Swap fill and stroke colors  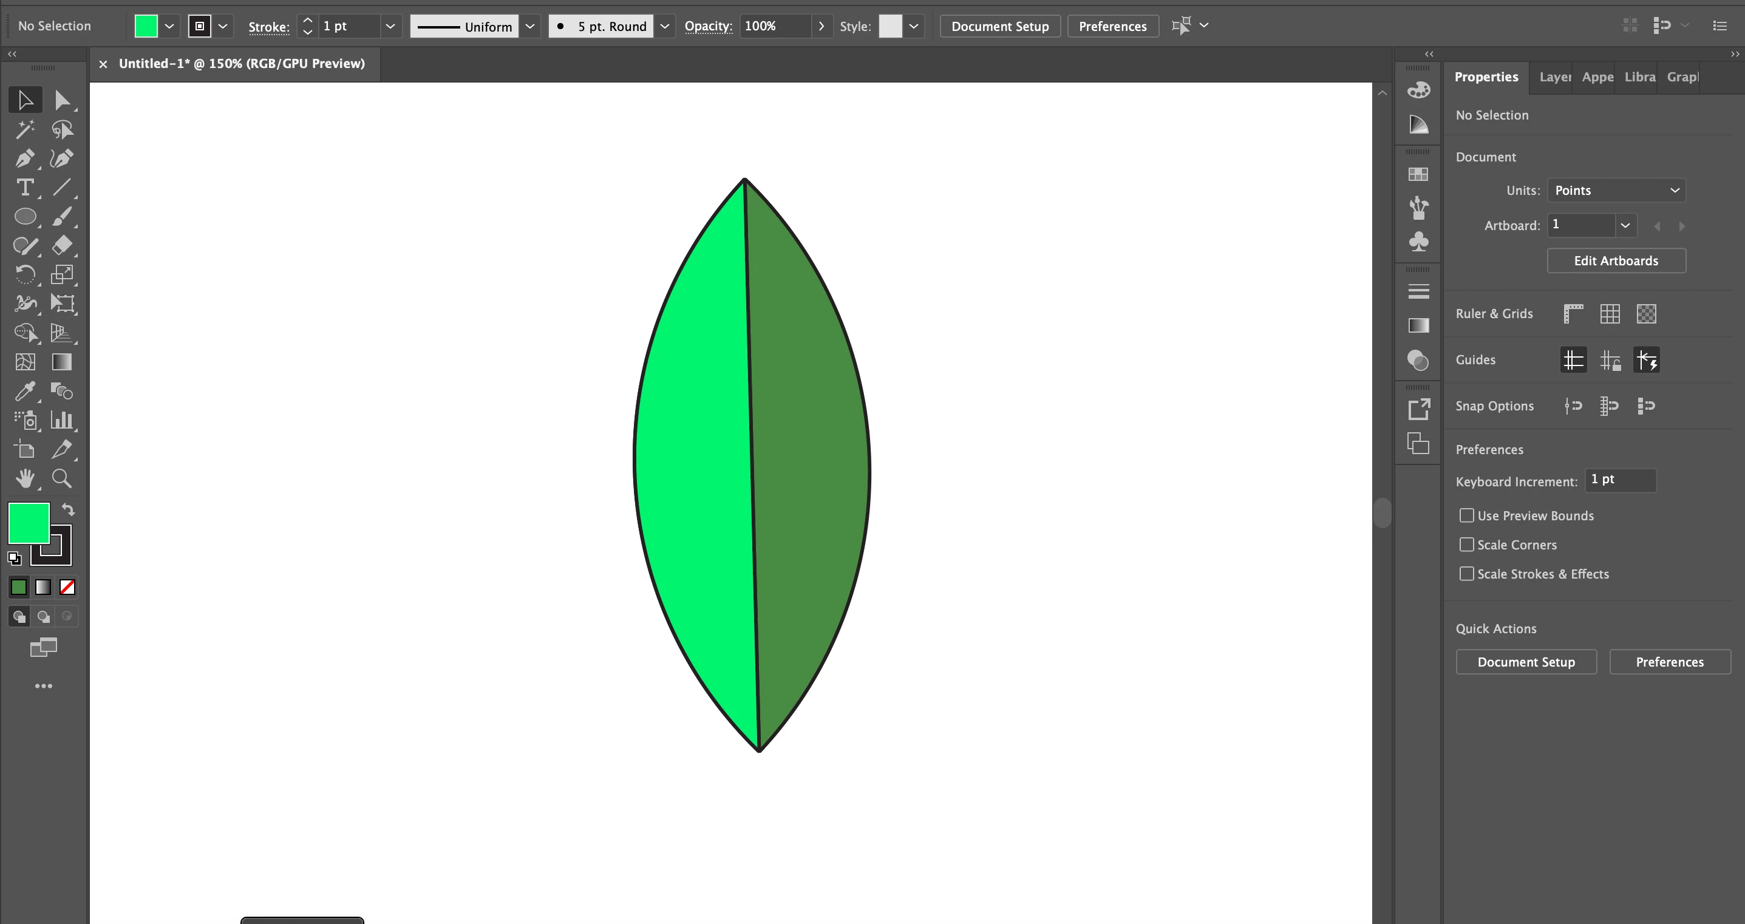click(x=68, y=509)
